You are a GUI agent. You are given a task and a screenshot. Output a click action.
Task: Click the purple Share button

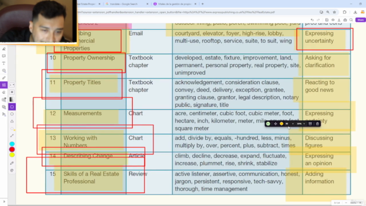360,20
